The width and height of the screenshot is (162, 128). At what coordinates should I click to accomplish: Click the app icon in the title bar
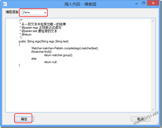tap(5, 4)
